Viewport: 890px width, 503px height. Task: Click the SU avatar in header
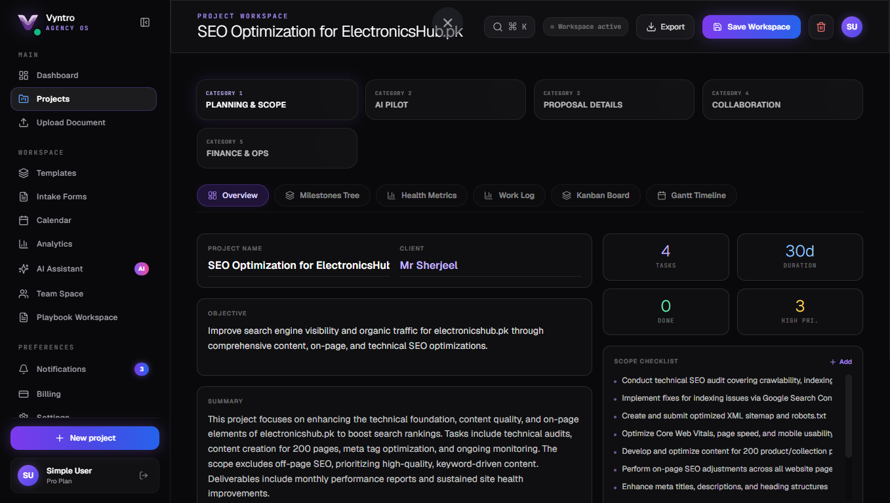pos(852,27)
